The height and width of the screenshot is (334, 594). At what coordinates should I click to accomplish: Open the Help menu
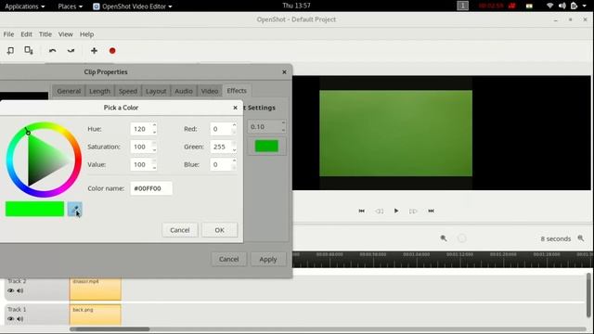[86, 34]
